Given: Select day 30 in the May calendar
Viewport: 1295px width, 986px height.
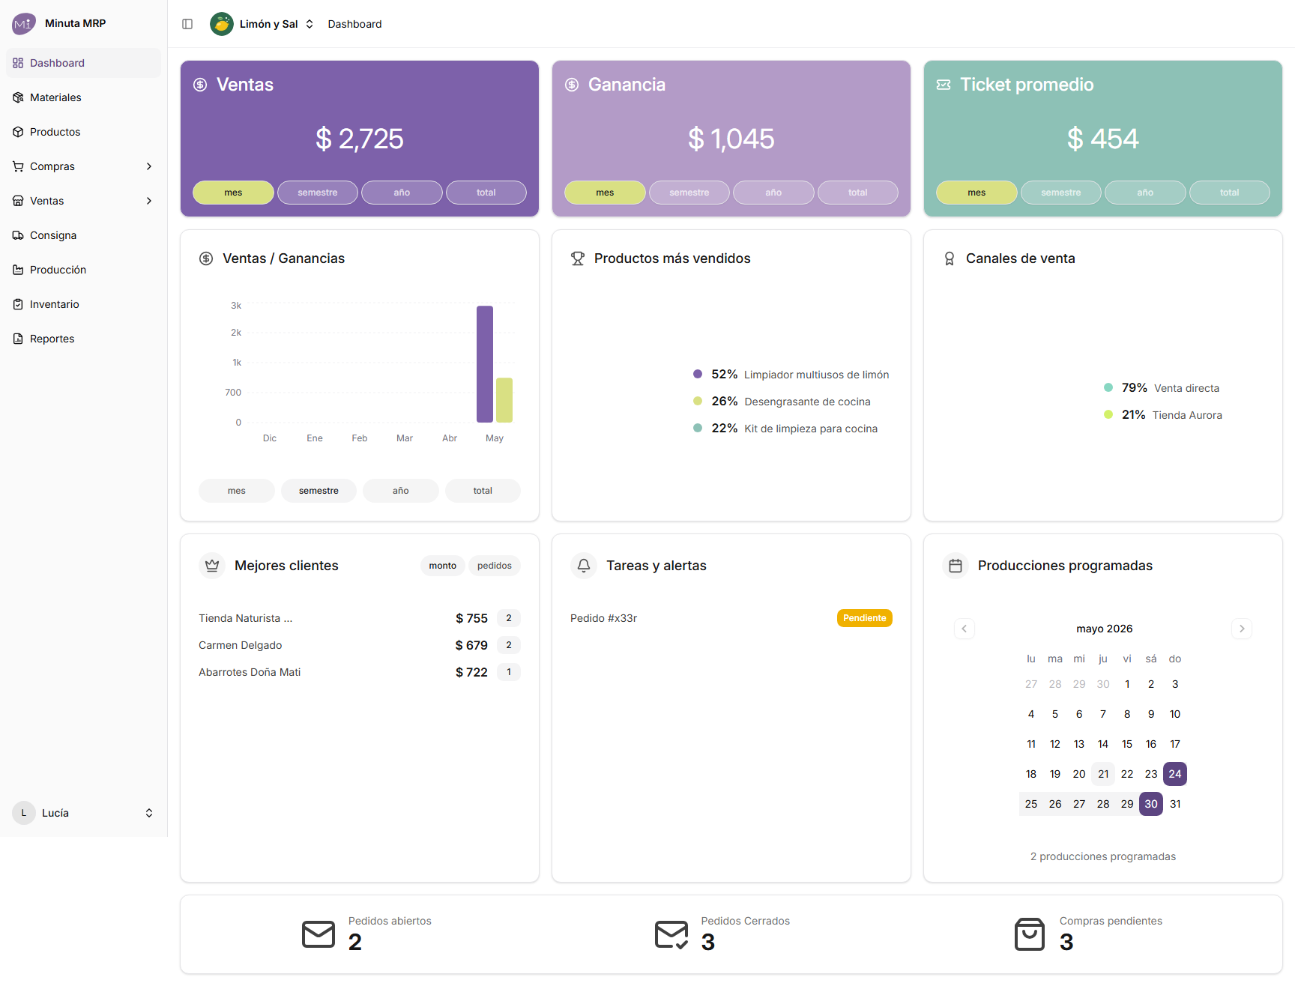Looking at the screenshot, I should [1151, 804].
